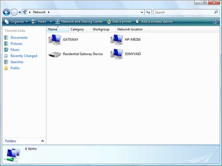222x166 pixels.
Task: Open Public favorite link
Action: tap(15, 68)
